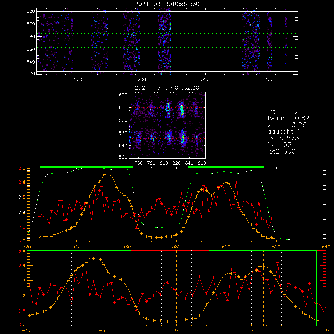This screenshot has width=334, height=334.
Task: Click the right green bar atop bottom plot
Action: (263, 251)
